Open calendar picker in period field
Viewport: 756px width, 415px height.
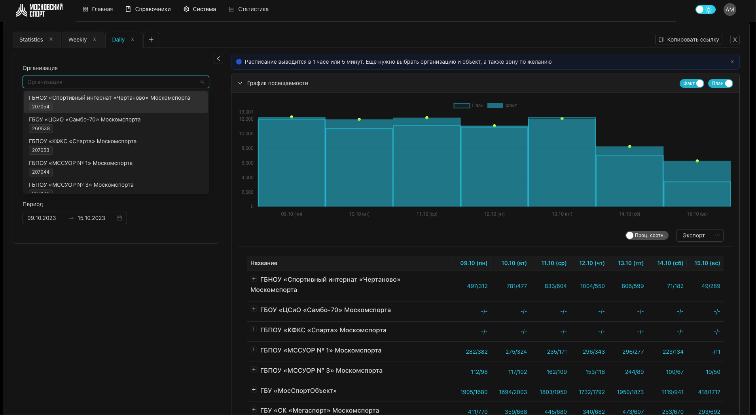[x=119, y=218]
